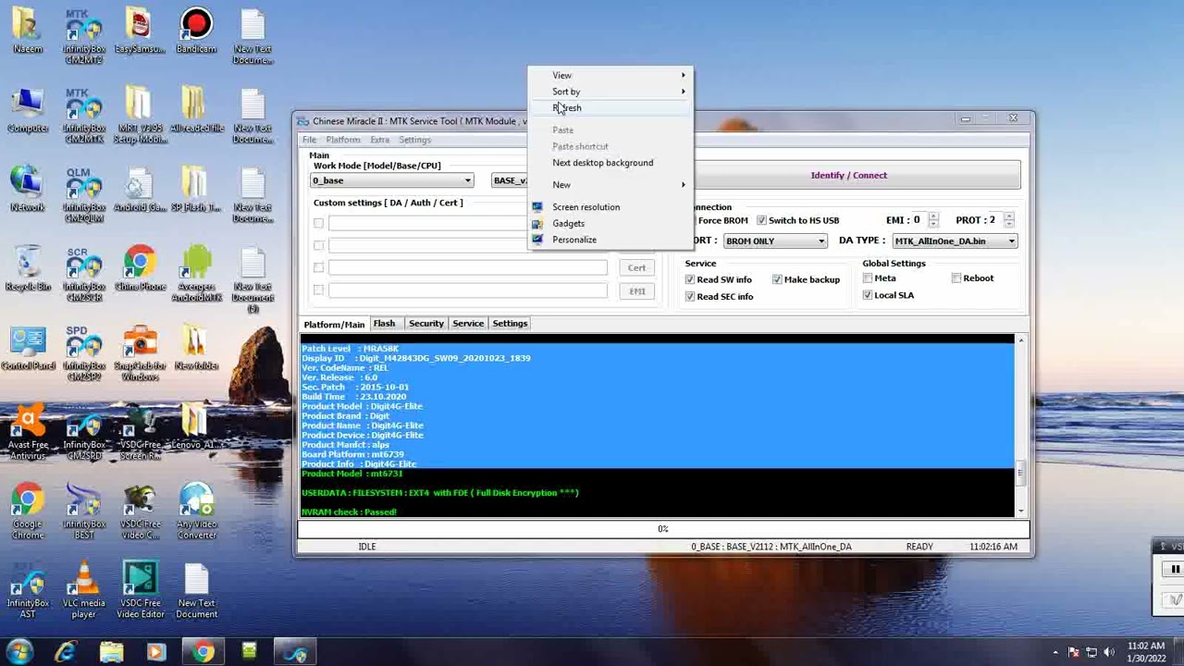Open the Control Panel desktop icon
Viewport: 1184px width, 666px height.
coord(28,349)
